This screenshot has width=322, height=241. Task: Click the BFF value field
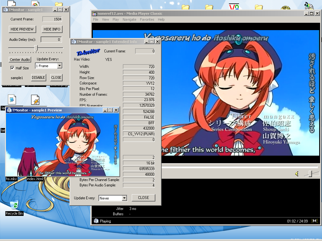coord(139,123)
